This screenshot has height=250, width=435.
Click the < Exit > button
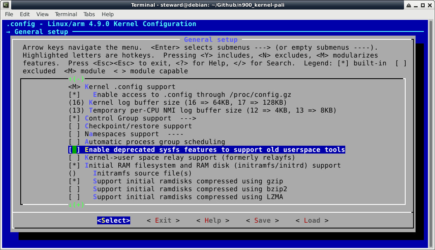tap(163, 220)
